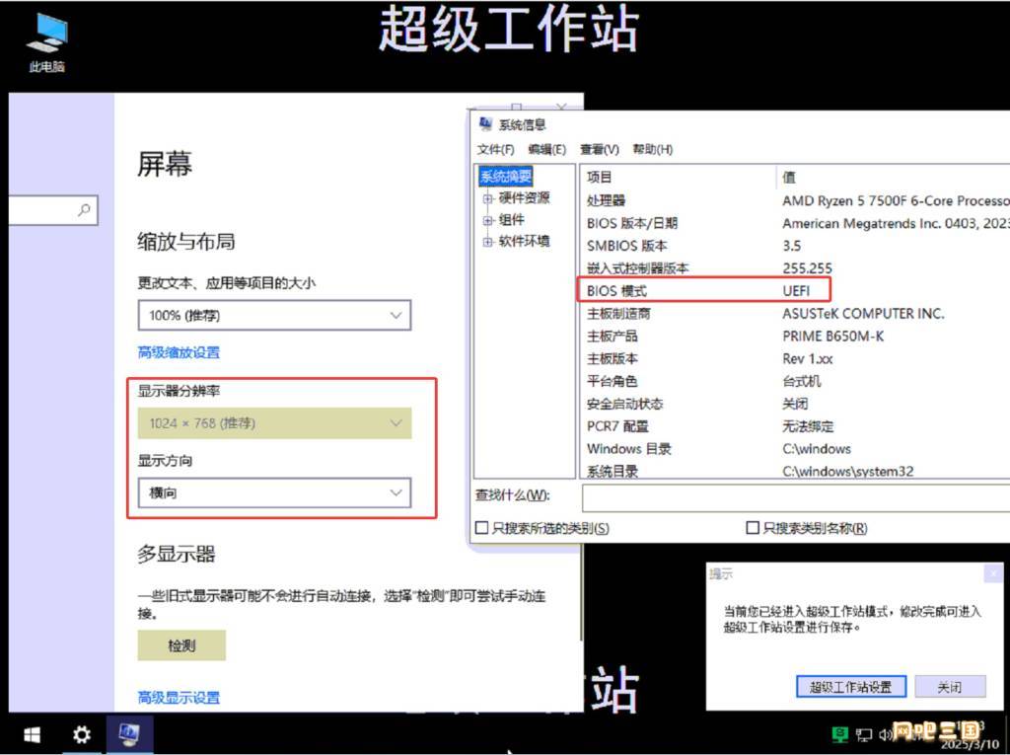Viewport: 1010px width, 755px height.
Task: Click the green monitor tray icon
Action: 840,733
